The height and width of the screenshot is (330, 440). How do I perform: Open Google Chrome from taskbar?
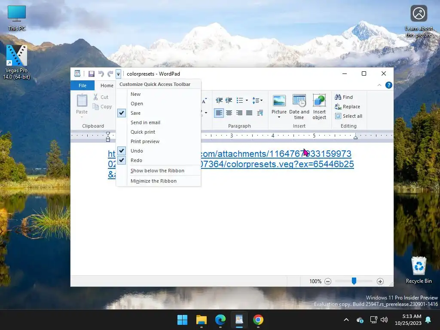(x=258, y=320)
